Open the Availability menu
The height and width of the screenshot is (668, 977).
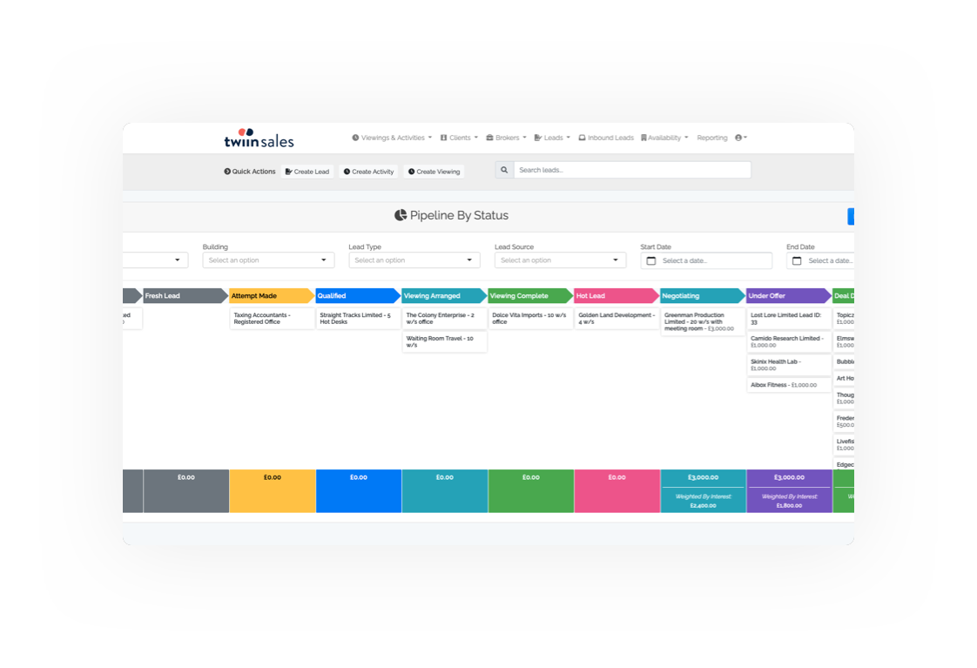pyautogui.click(x=664, y=138)
